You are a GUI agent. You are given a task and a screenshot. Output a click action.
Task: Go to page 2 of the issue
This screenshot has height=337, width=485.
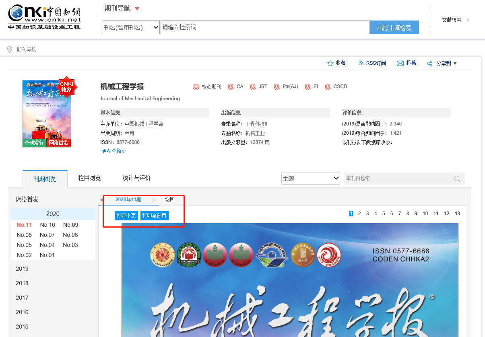(x=359, y=214)
